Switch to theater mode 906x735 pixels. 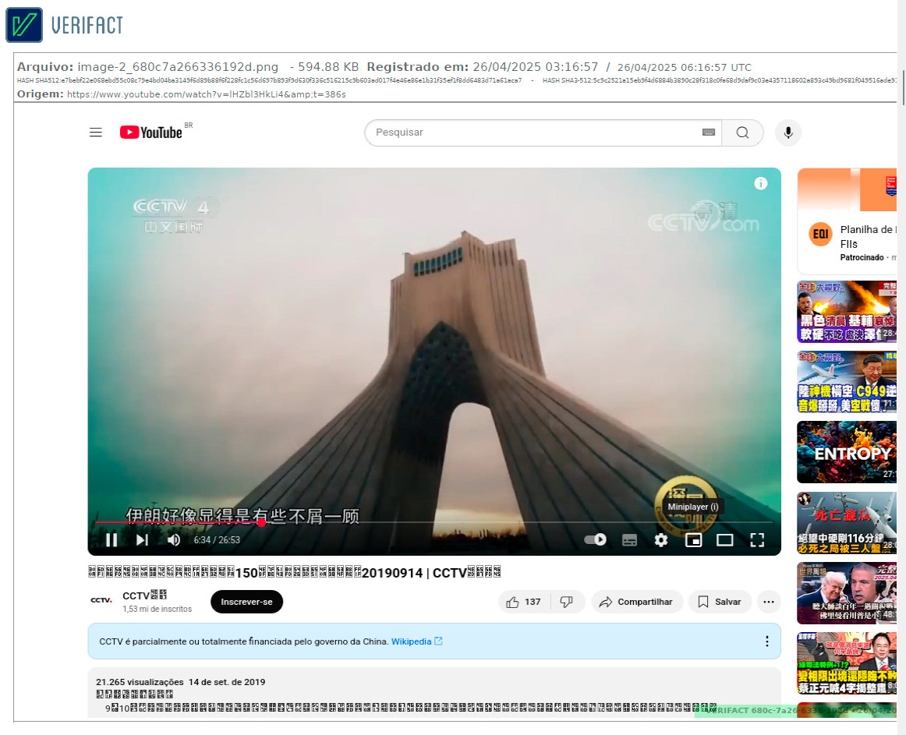[x=724, y=539]
